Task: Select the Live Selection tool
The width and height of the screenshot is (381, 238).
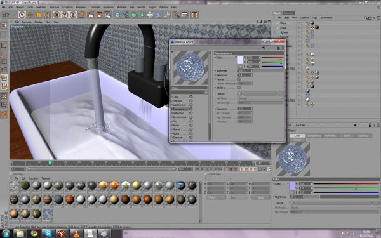Action: point(22,15)
